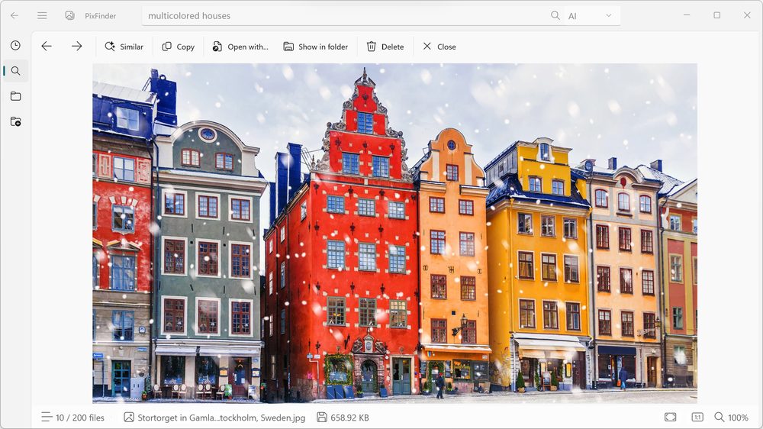The width and height of the screenshot is (763, 429).
Task: Open the hamburger navigation menu
Action: pyautogui.click(x=42, y=15)
